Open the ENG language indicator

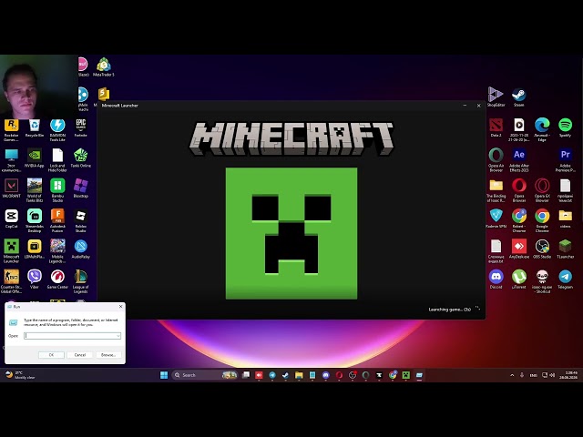coord(533,375)
